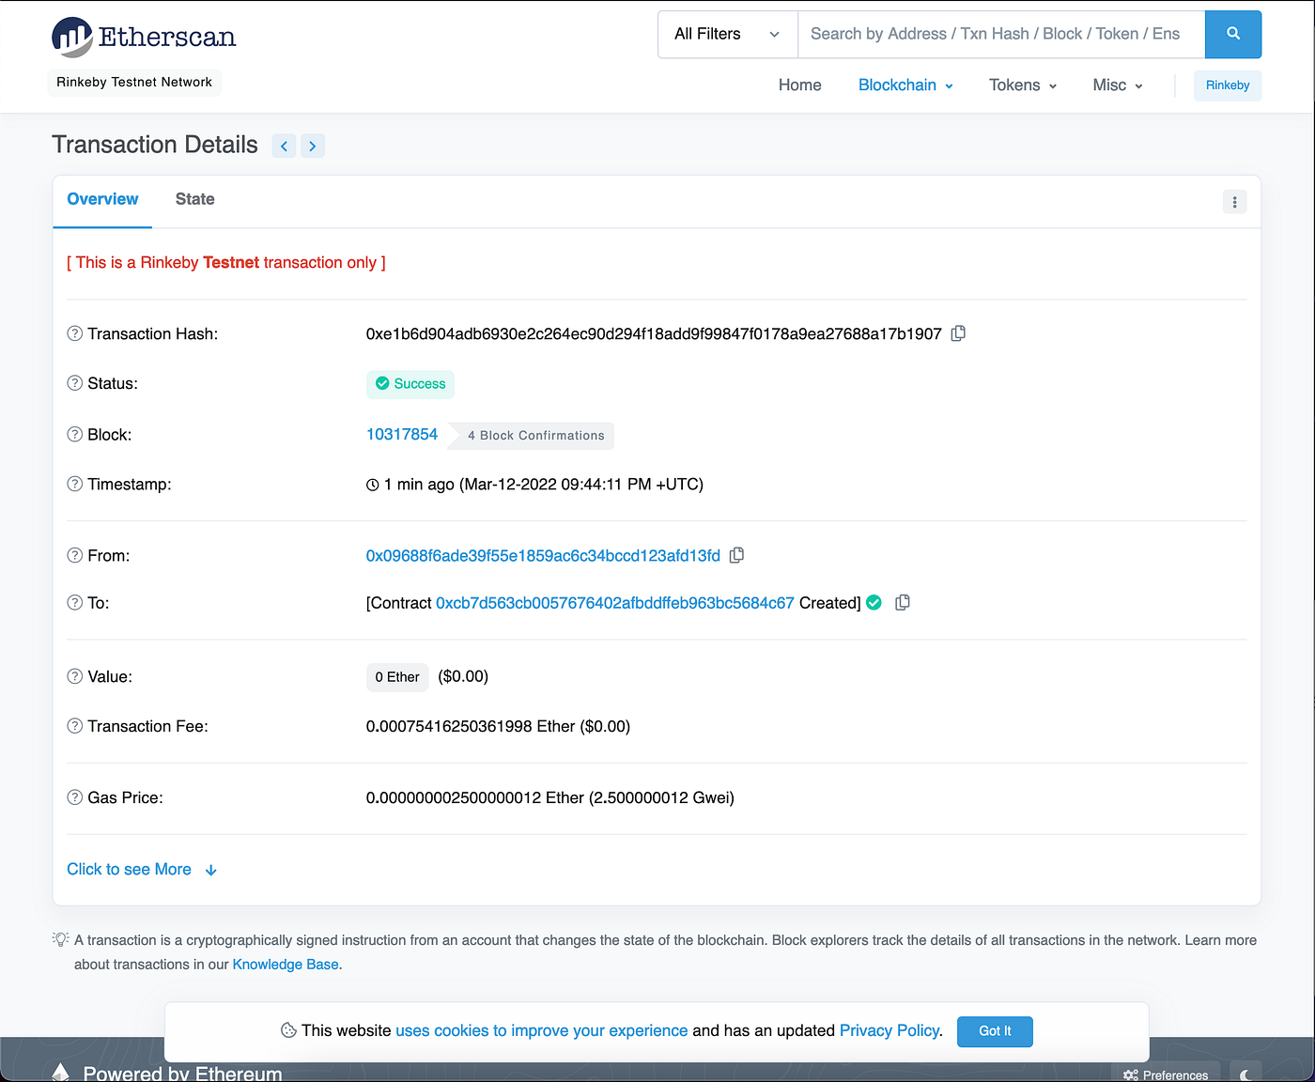Go to next transaction with right chevron
The height and width of the screenshot is (1082, 1315).
coord(313,146)
